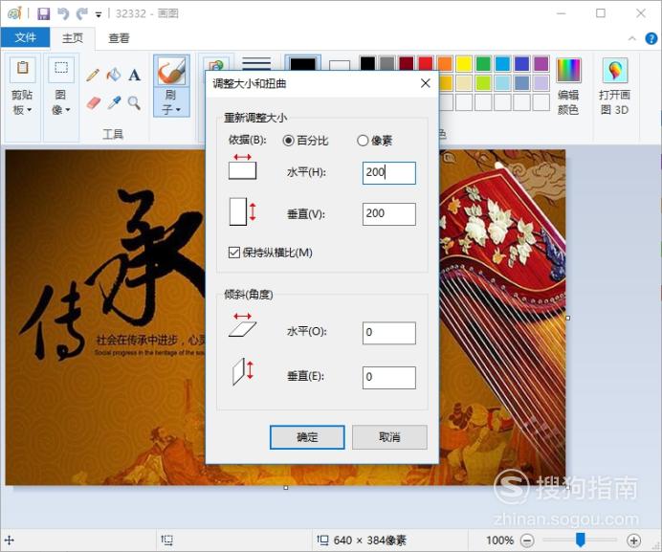
Task: Click the Brushes icon
Action: click(x=171, y=71)
